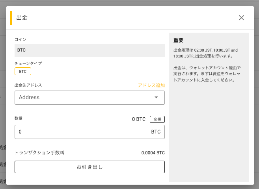Click the チェーンタイプ label
The width and height of the screenshot is (259, 189).
(x=28, y=63)
